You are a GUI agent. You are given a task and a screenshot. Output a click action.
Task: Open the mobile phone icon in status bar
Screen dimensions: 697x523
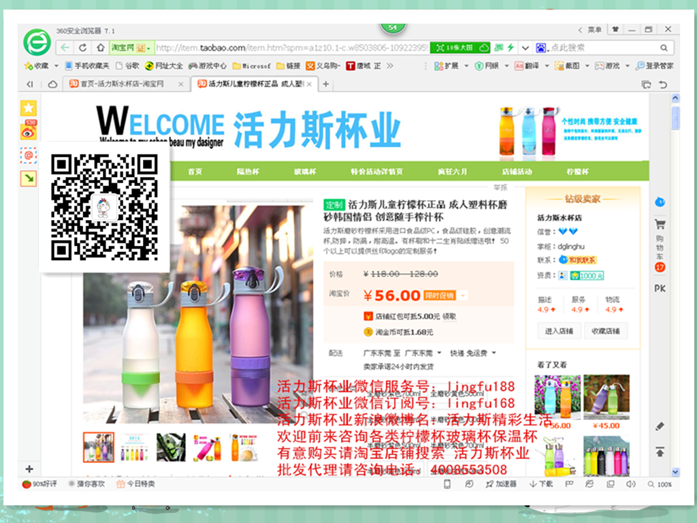(447, 484)
